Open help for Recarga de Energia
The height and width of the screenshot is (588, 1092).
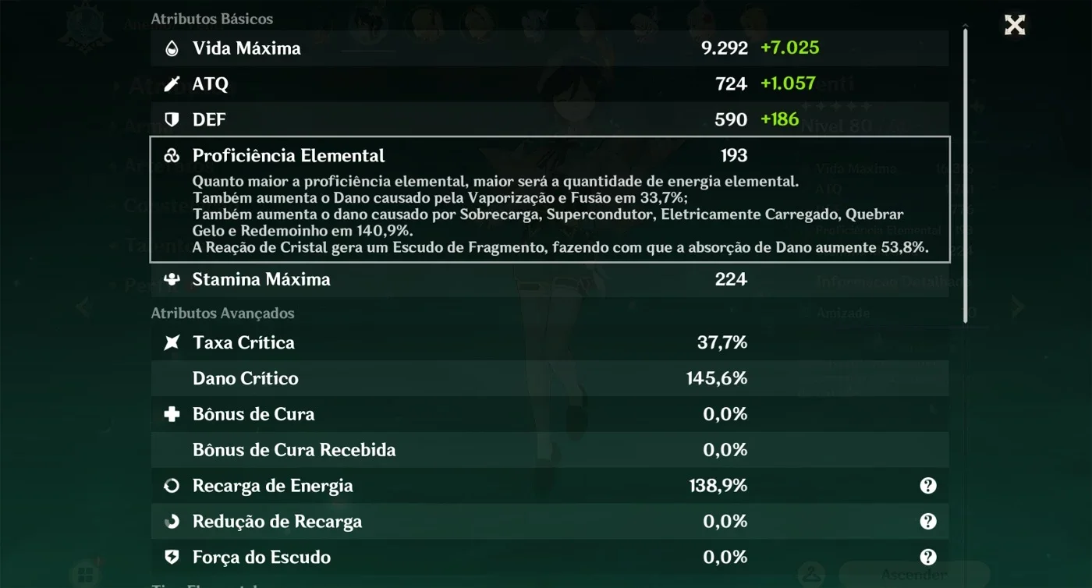927,486
